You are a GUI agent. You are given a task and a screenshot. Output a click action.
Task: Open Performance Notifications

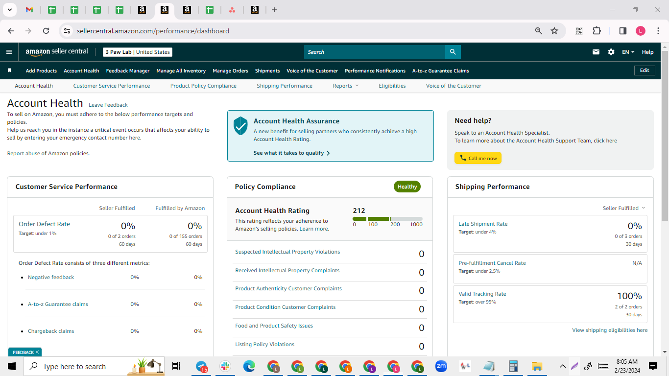point(375,70)
